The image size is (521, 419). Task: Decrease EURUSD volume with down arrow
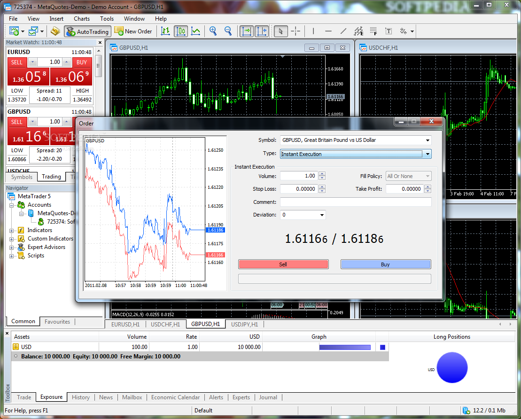pos(32,62)
